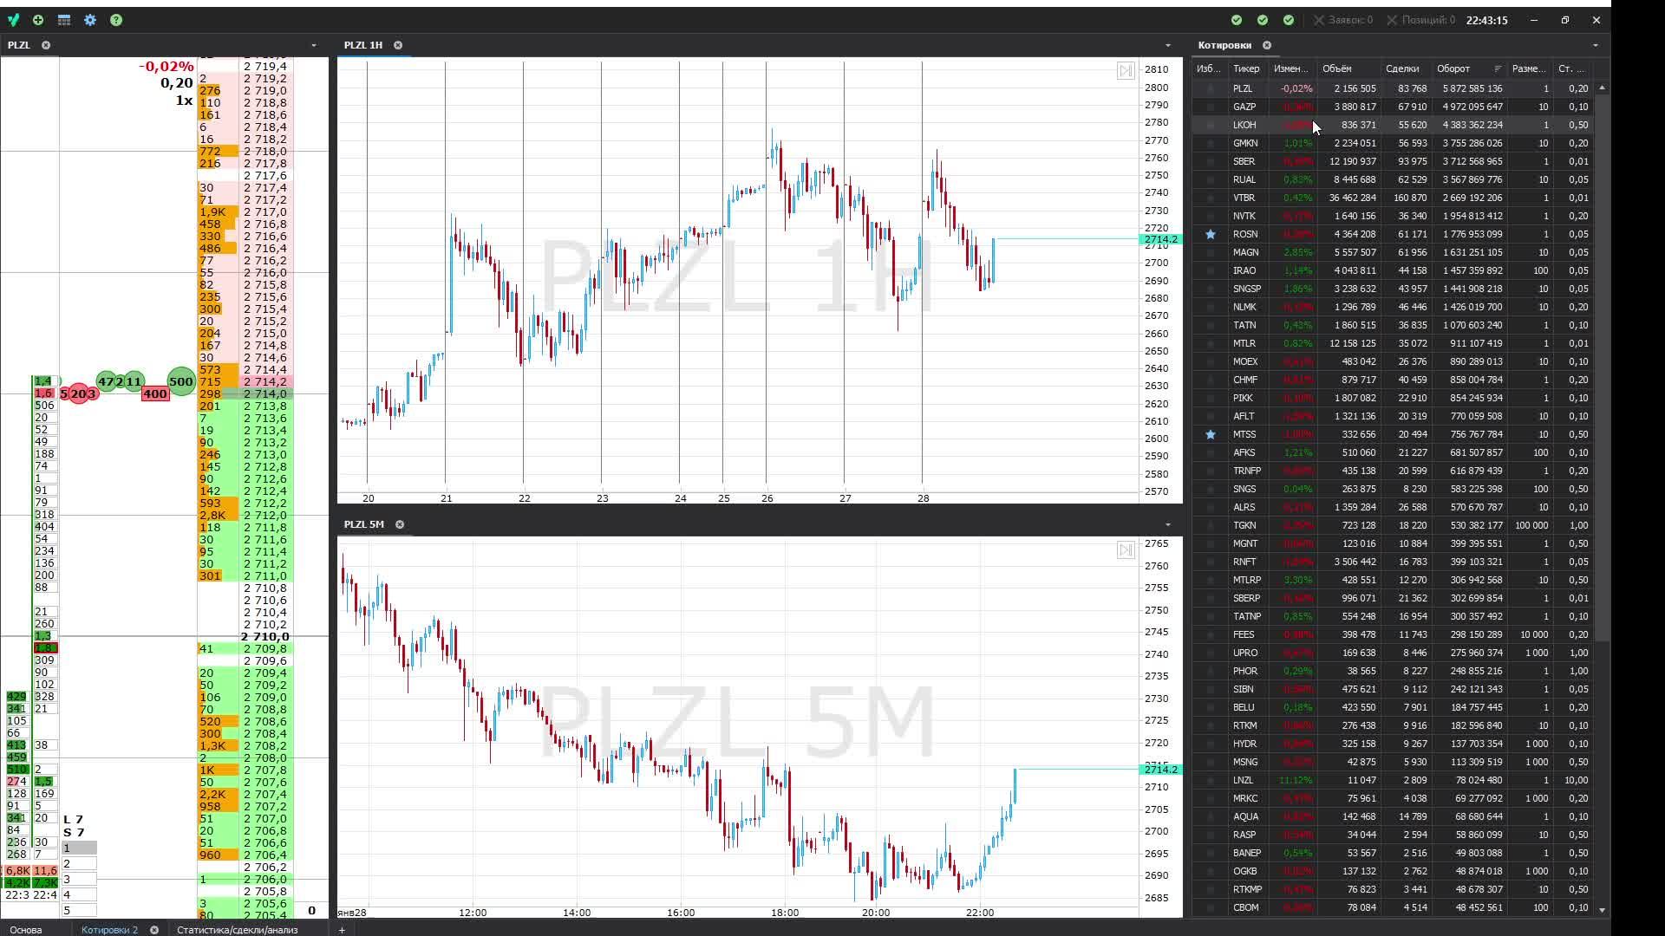
Task: Close the PLZL 5M chart panel
Action: 400,524
